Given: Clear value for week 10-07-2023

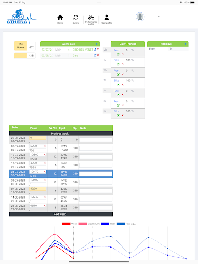Looking at the screenshot, I should pyautogui.click(x=44, y=155).
